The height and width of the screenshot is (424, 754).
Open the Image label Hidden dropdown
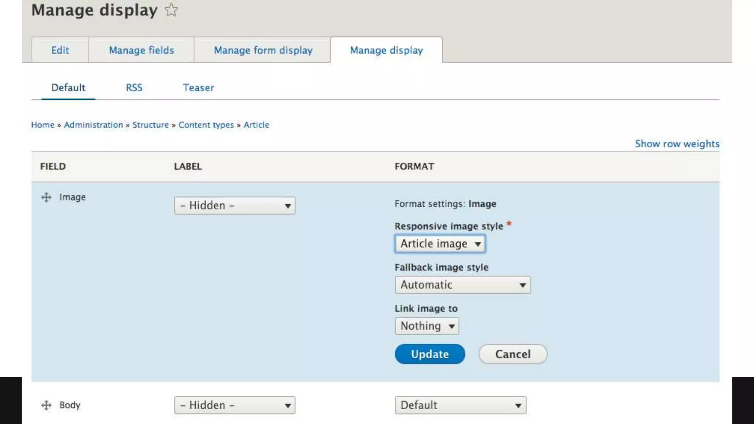(x=235, y=205)
